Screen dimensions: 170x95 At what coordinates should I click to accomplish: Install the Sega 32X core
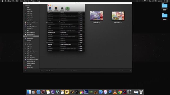tap(81, 40)
